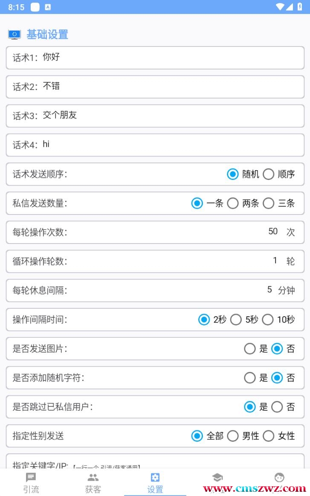Tap the 循环操作轮数 value field
Viewport: 310px width, 496px height.
pos(275,261)
